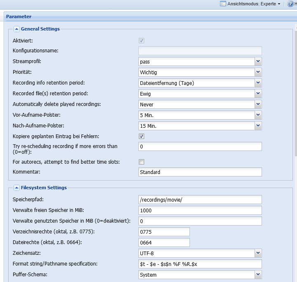Click Verwalte freien Speicher field with 1000
This screenshot has width=297, height=282.
tap(200, 210)
